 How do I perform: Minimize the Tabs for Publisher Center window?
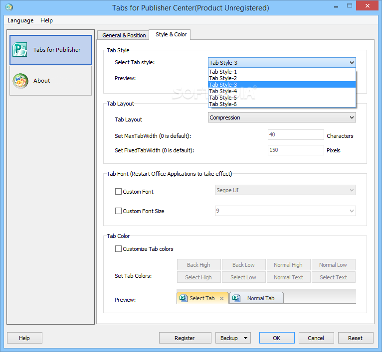click(x=336, y=6)
